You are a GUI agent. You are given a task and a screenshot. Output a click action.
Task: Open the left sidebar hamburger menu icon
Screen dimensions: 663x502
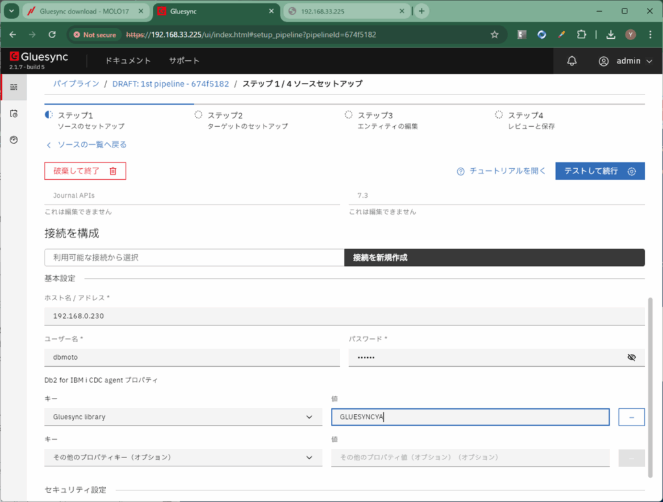click(14, 87)
